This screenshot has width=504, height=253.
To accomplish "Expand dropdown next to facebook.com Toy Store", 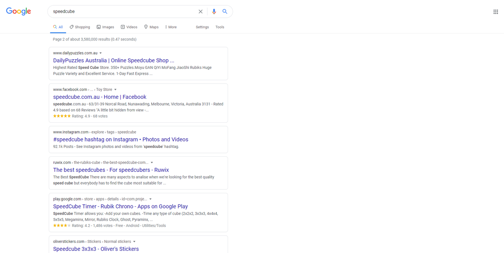I will (115, 90).
